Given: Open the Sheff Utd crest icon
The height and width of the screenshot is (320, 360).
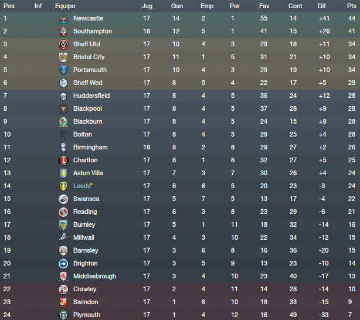Looking at the screenshot, I should (x=63, y=45).
